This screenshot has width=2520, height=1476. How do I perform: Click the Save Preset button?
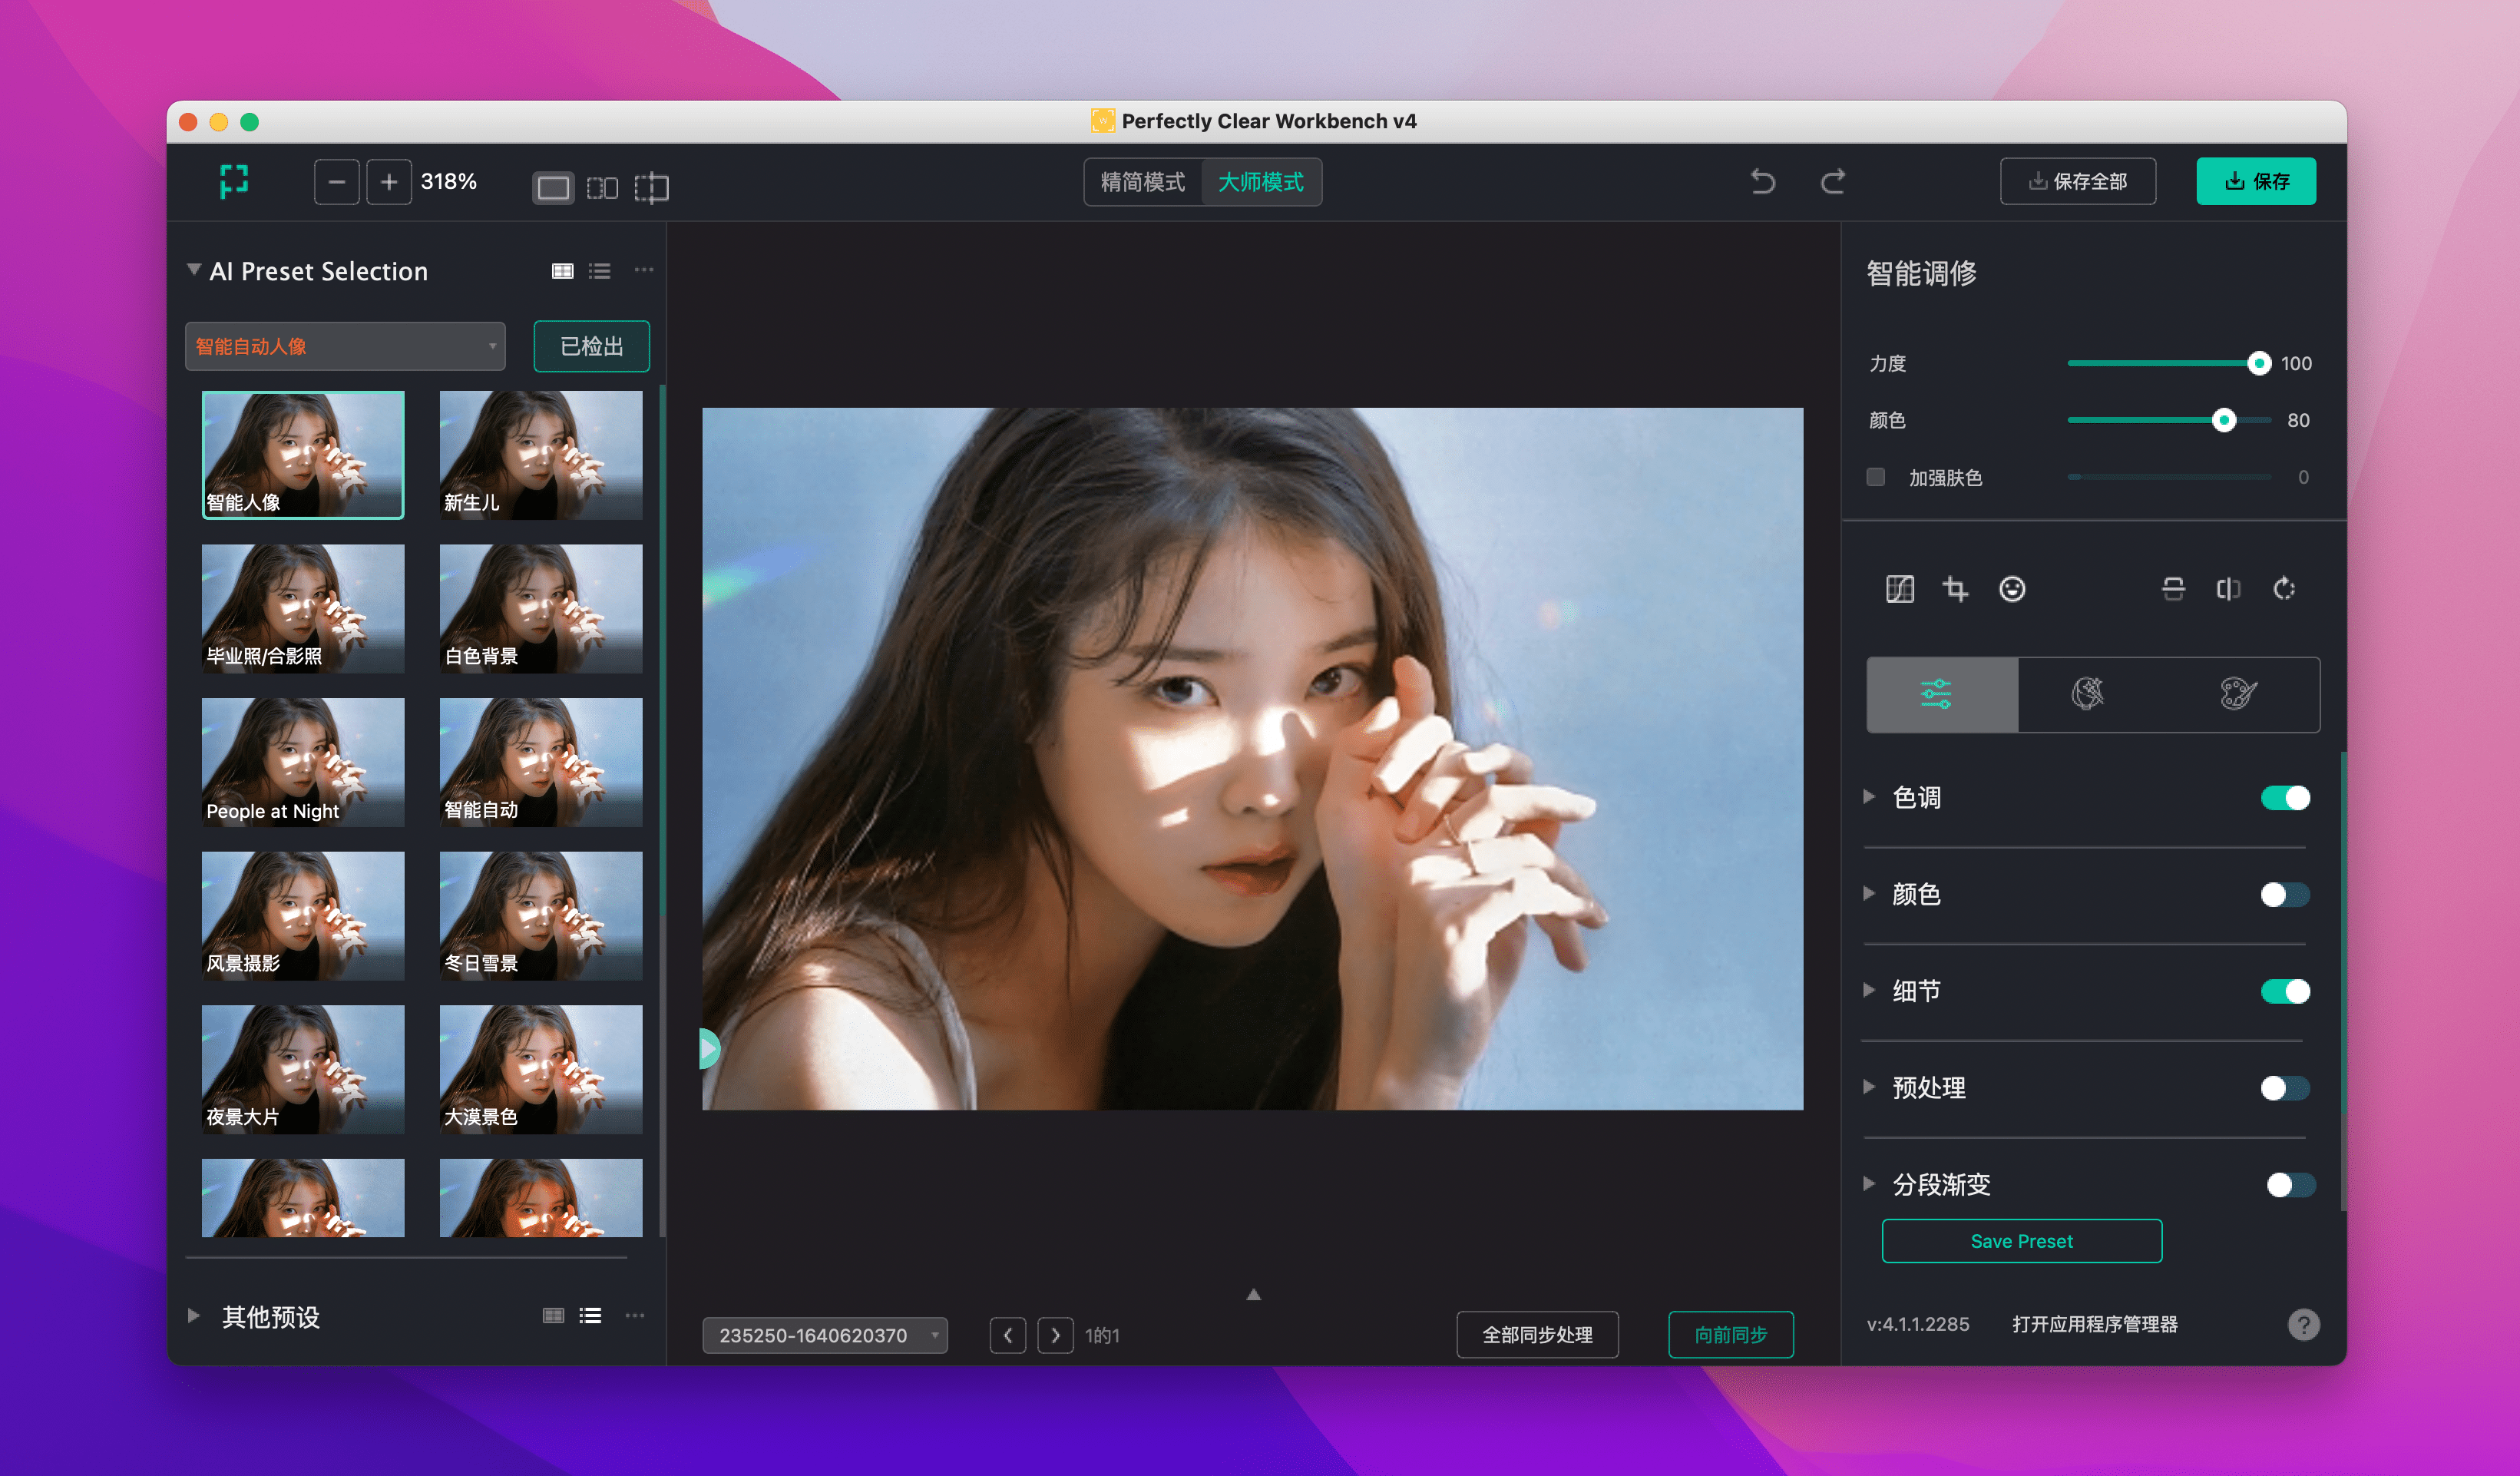point(2021,1241)
